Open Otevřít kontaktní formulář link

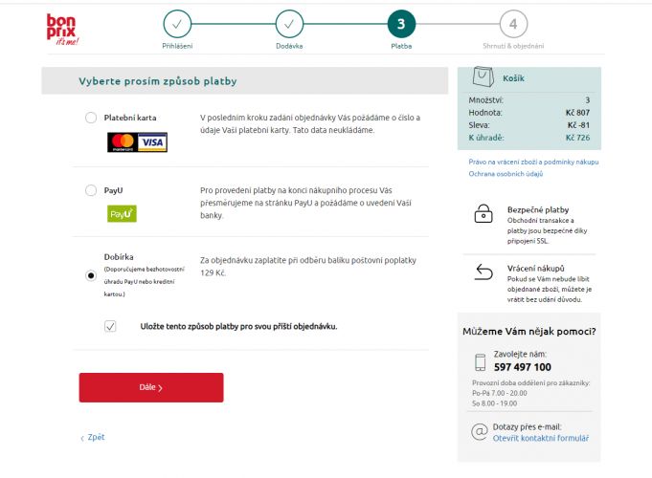541,438
